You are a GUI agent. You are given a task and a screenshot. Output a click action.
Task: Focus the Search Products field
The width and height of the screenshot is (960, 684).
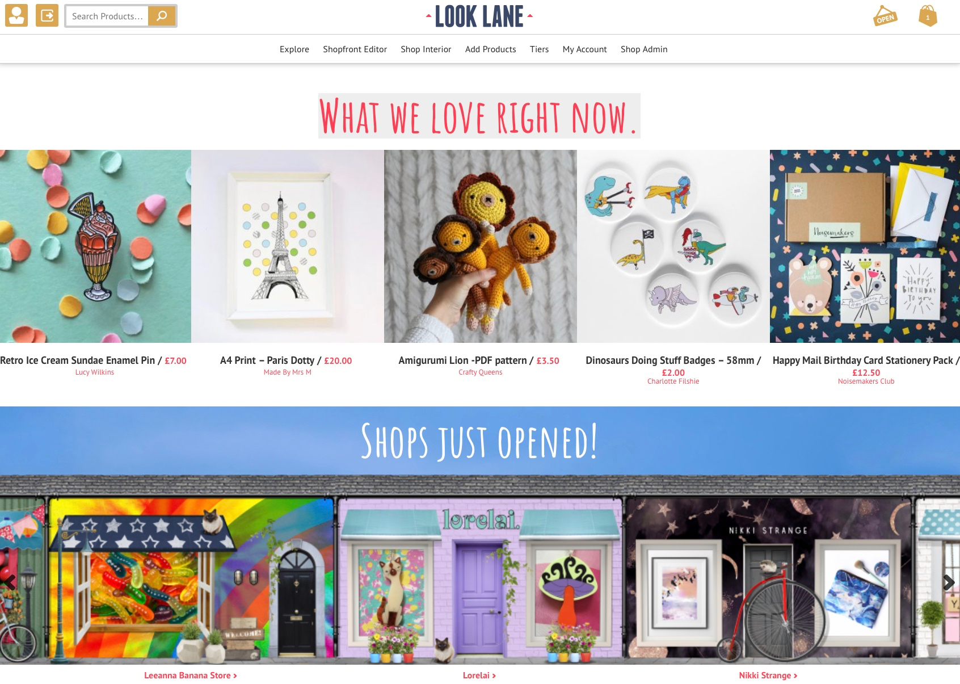click(x=107, y=16)
